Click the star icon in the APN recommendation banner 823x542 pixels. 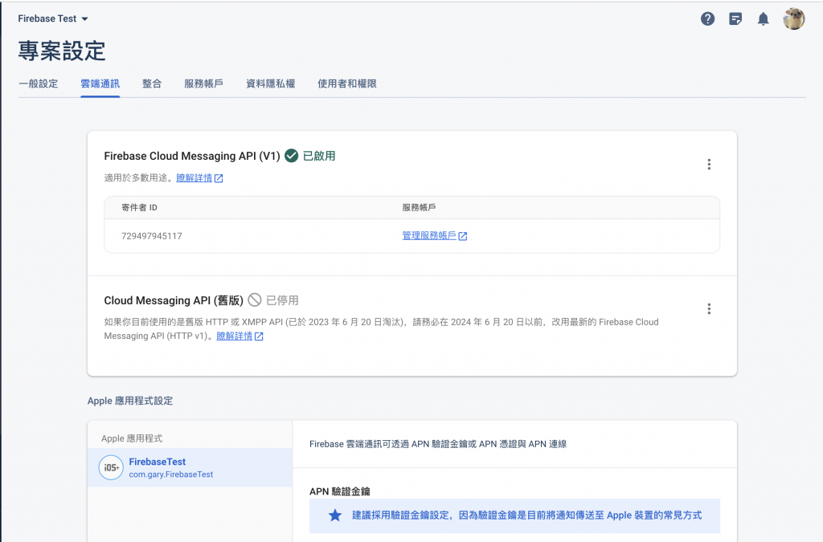[335, 516]
